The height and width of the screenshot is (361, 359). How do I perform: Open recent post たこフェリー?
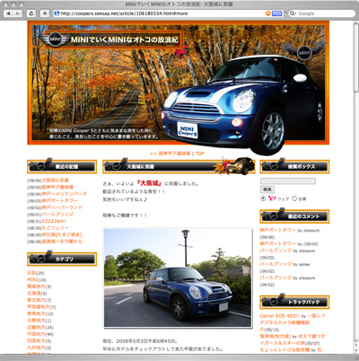coord(55,228)
